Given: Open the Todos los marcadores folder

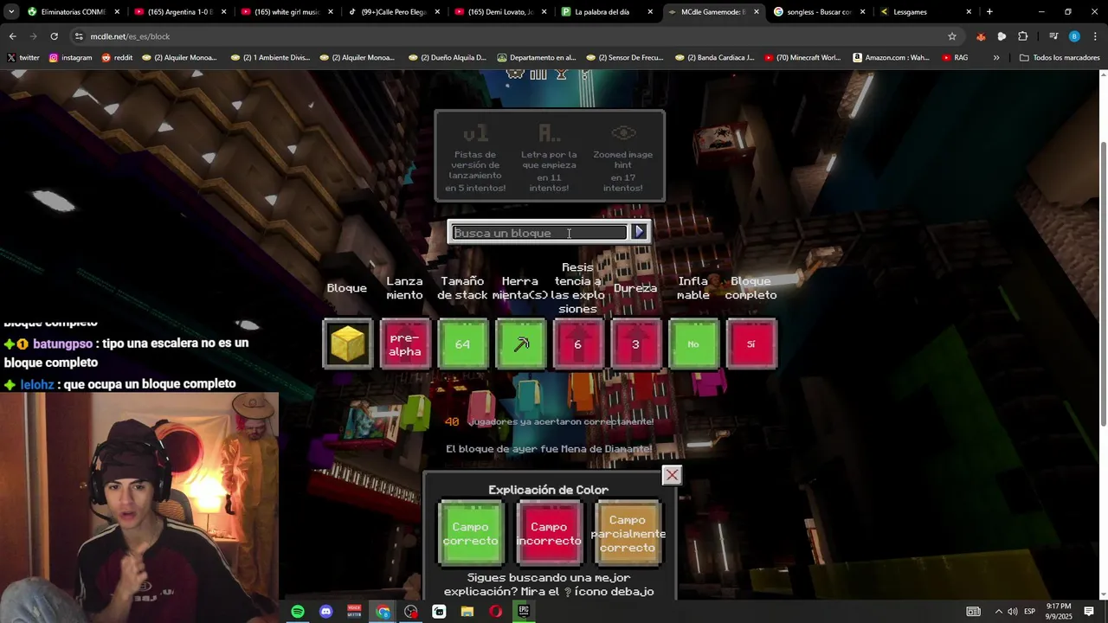Looking at the screenshot, I should 1060,58.
